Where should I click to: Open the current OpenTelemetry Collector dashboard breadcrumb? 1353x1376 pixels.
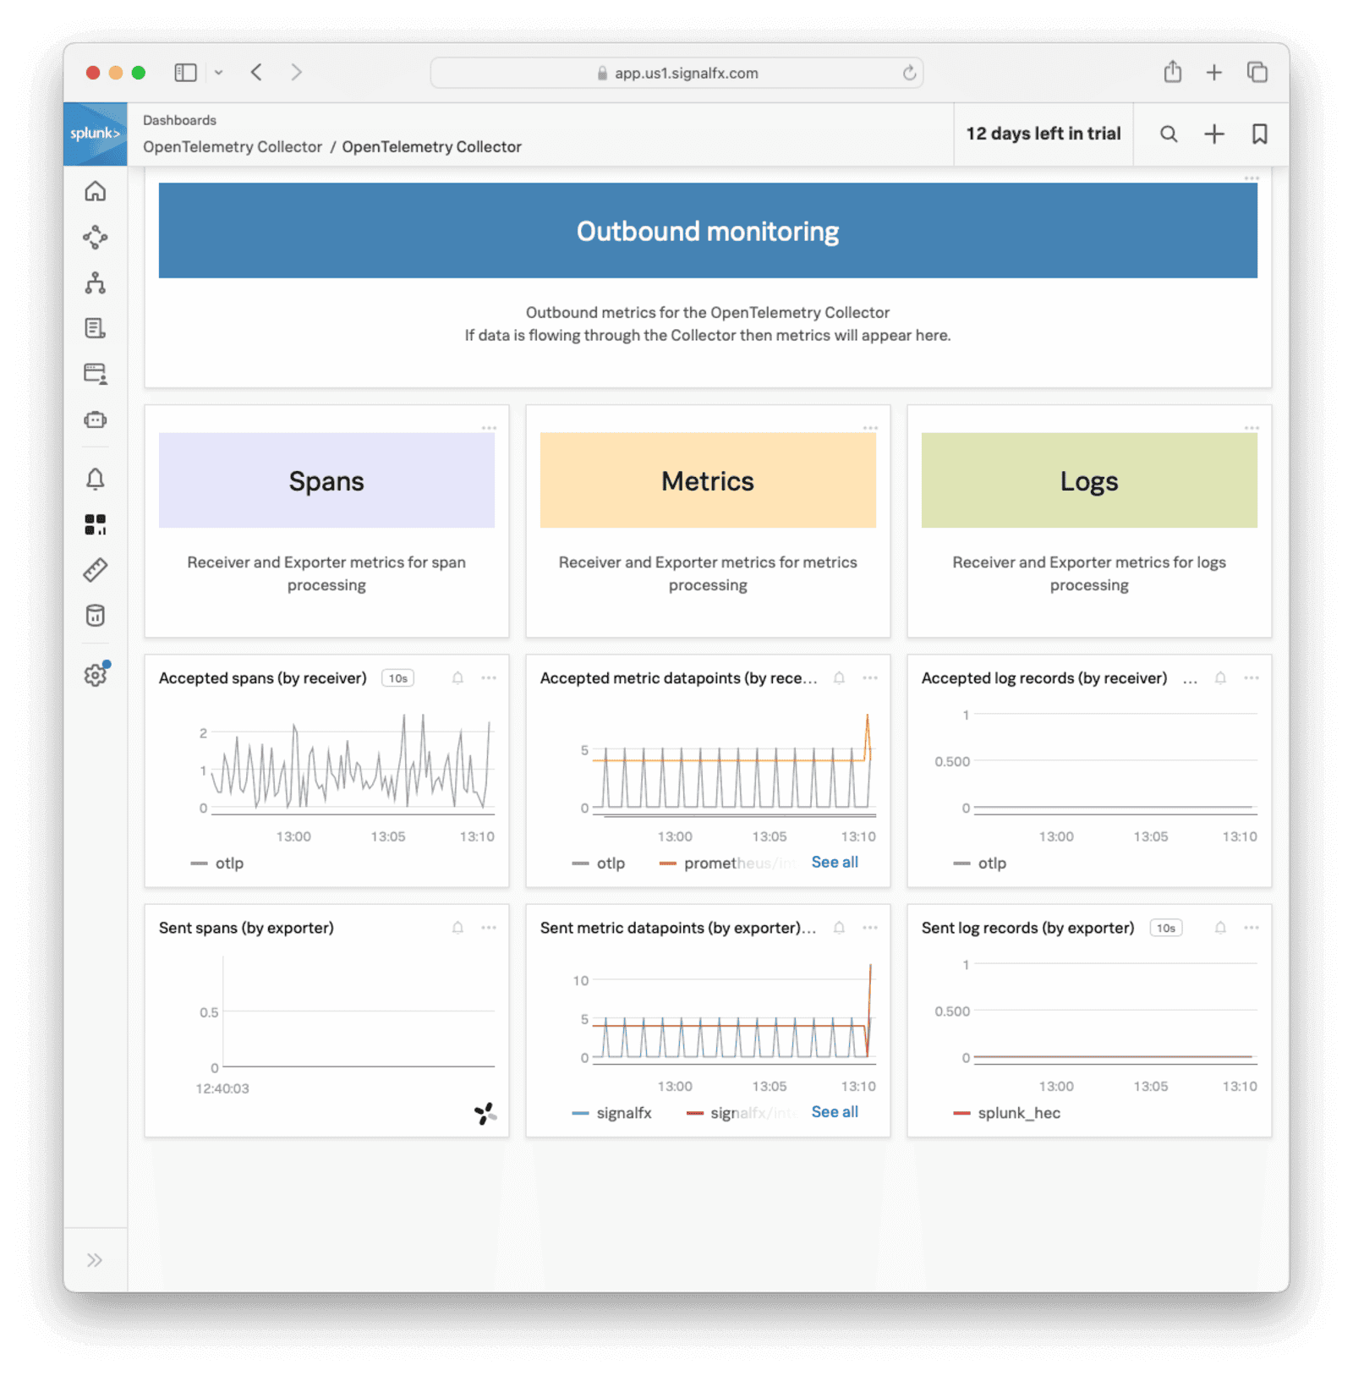pyautogui.click(x=431, y=147)
